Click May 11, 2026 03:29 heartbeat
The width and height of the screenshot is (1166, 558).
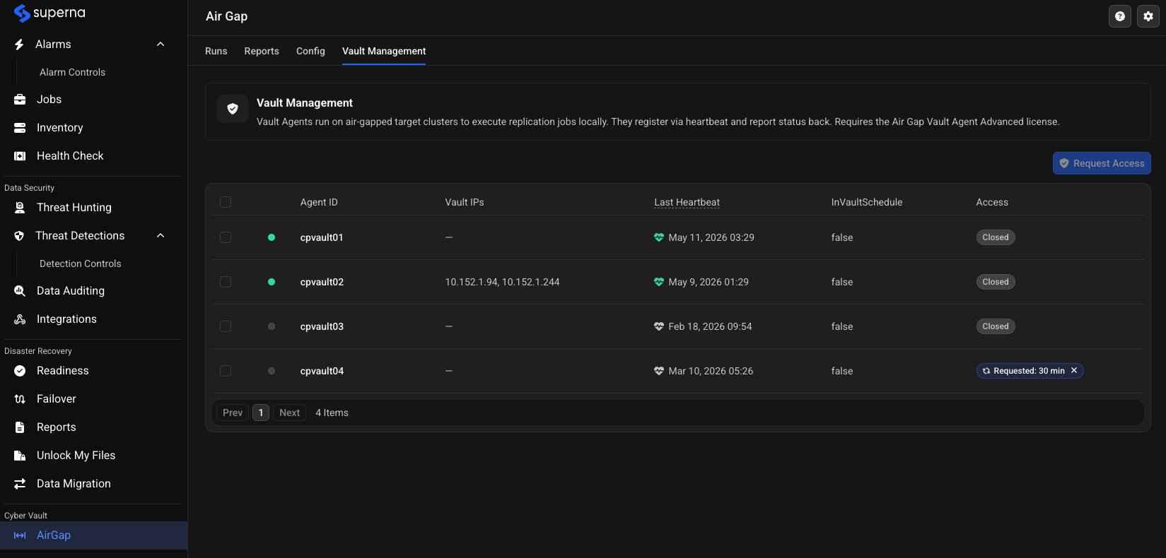click(711, 237)
